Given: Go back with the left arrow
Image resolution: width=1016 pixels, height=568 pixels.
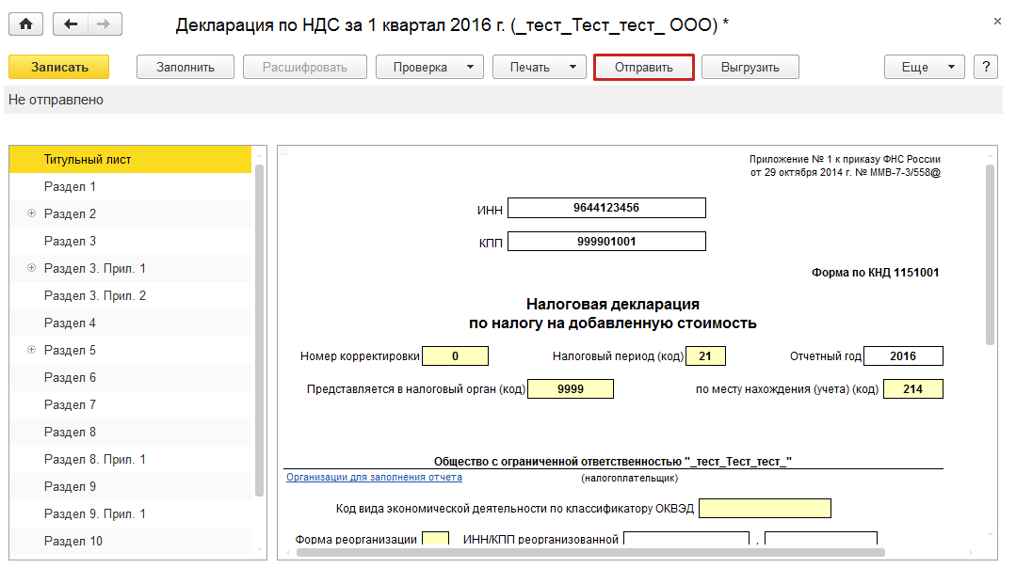Looking at the screenshot, I should tap(71, 24).
